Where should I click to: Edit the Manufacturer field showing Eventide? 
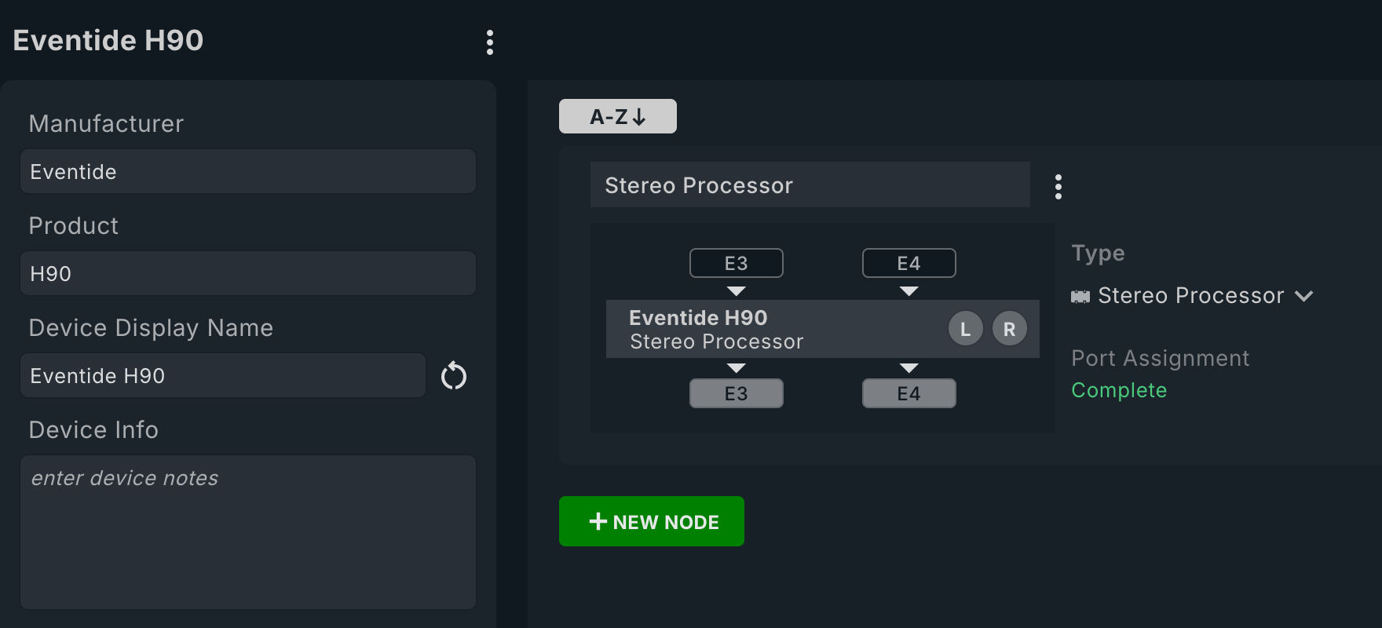248,171
